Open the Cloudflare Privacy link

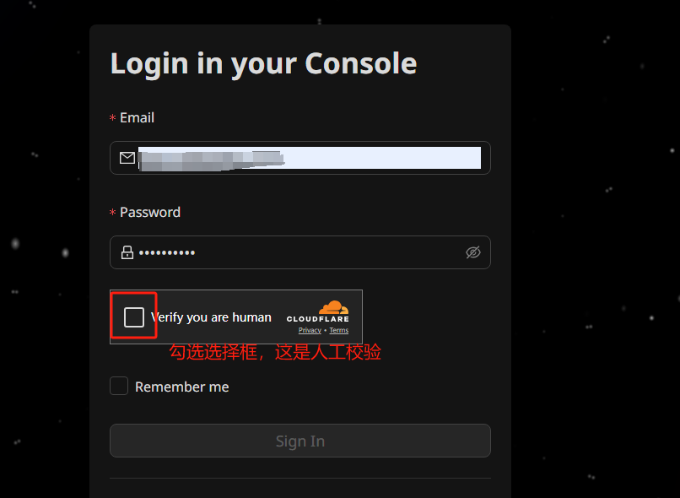pyautogui.click(x=310, y=331)
